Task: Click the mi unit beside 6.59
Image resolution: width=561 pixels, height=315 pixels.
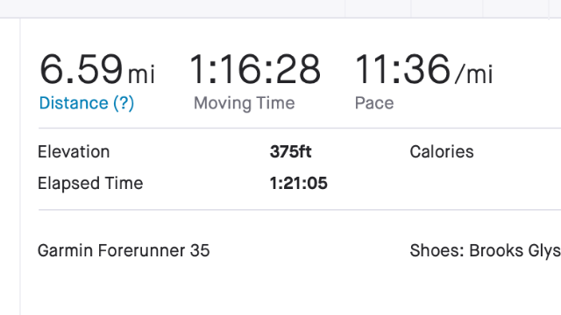Action: (141, 74)
